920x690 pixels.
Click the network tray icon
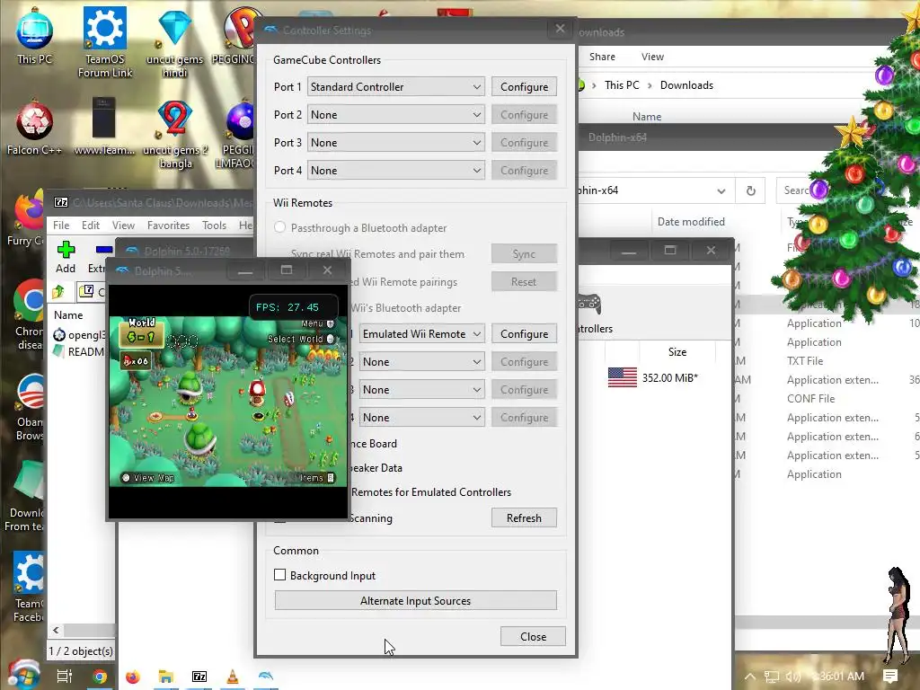[x=772, y=677]
